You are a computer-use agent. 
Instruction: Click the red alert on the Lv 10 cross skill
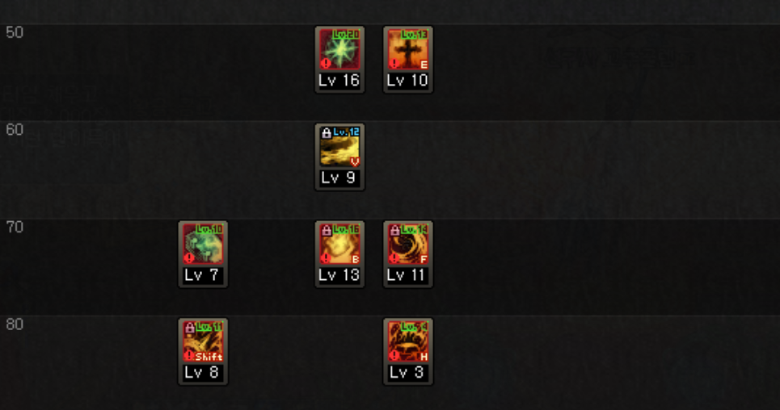point(394,63)
